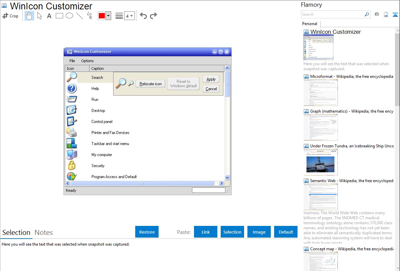The image size is (400, 271).
Task: Click Reset to Windows default button
Action: tap(183, 84)
